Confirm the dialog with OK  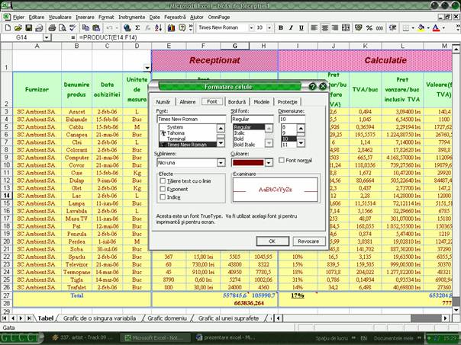[x=272, y=241]
